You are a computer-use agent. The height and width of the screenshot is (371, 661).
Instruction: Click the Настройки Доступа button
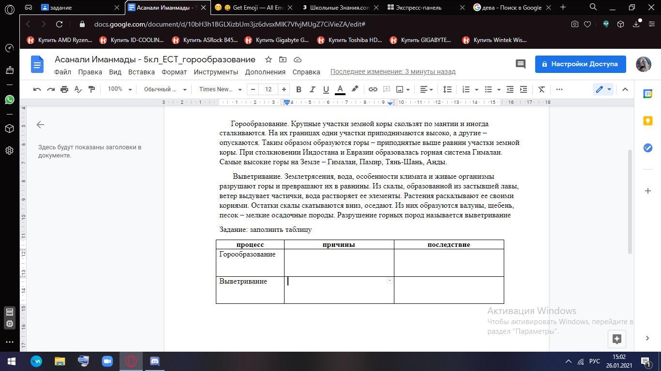pos(580,64)
